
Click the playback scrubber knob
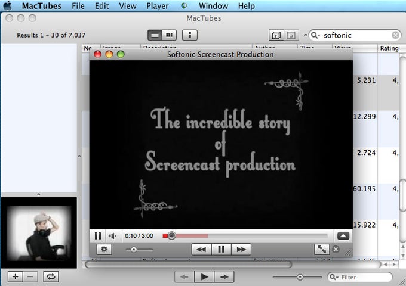coord(171,235)
